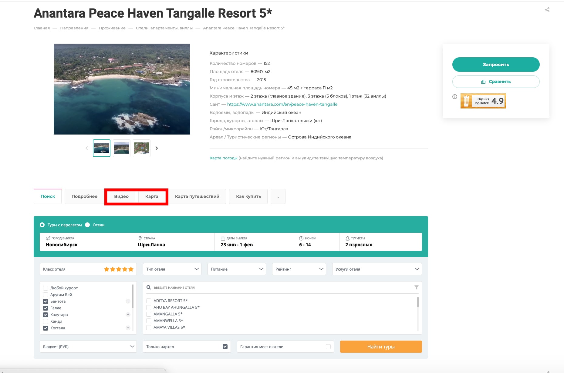This screenshot has width=564, height=373.
Task: Open the Бюджет (РУБ) dropdown
Action: pos(88,347)
